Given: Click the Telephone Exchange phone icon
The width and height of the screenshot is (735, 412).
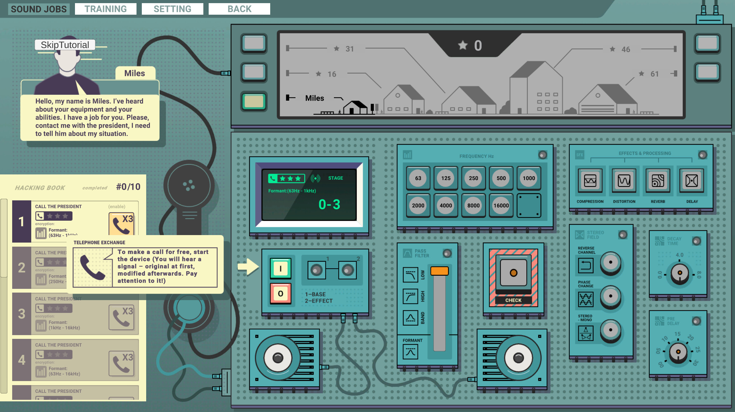Looking at the screenshot, I should [92, 267].
